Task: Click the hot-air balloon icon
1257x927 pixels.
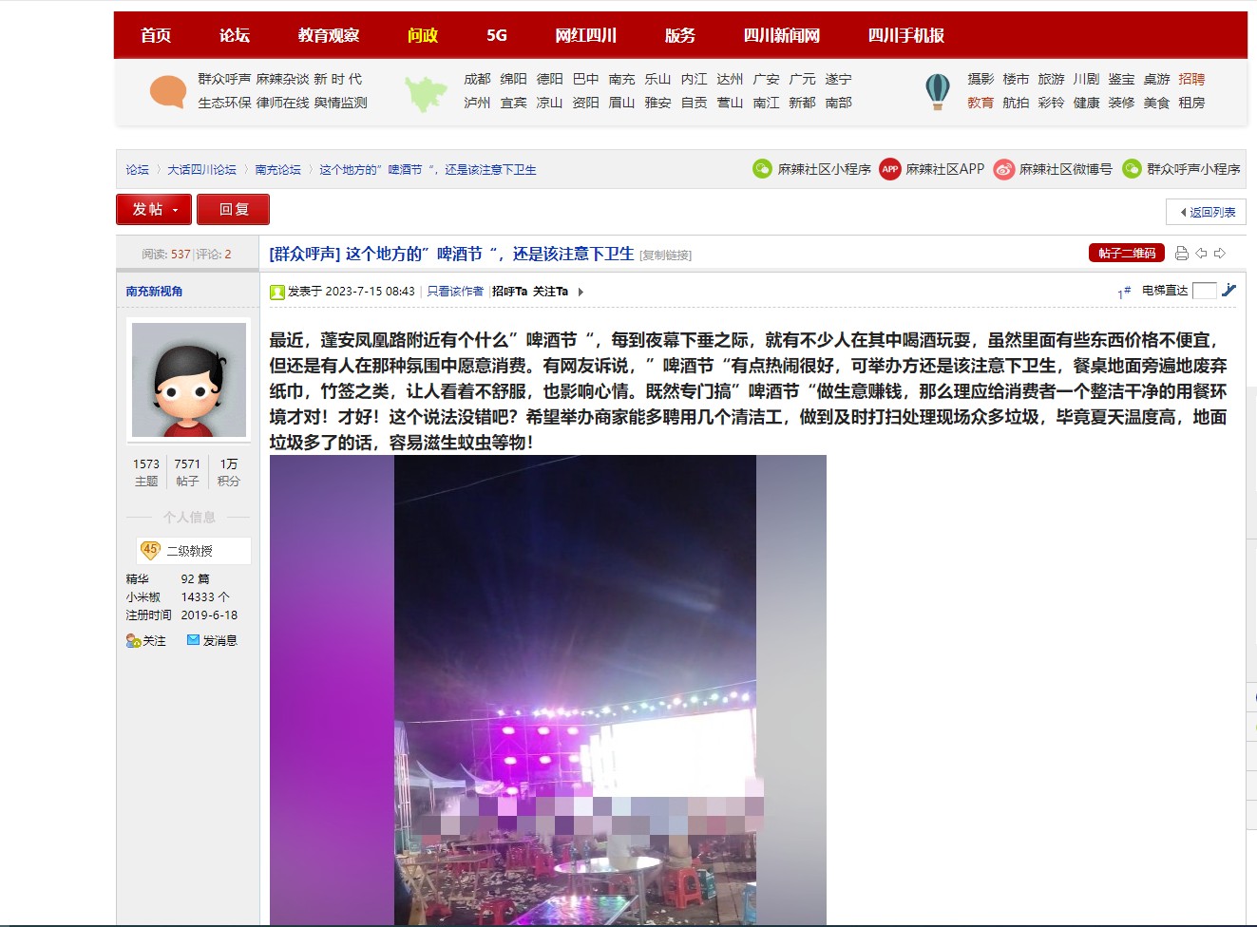Action: point(937,91)
